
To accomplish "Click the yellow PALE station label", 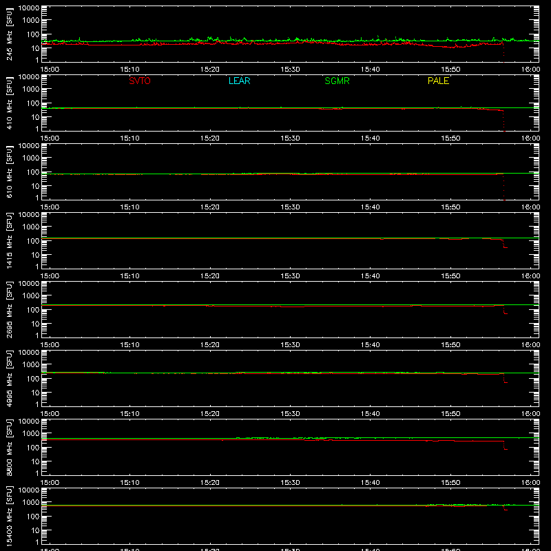I will (x=438, y=81).
